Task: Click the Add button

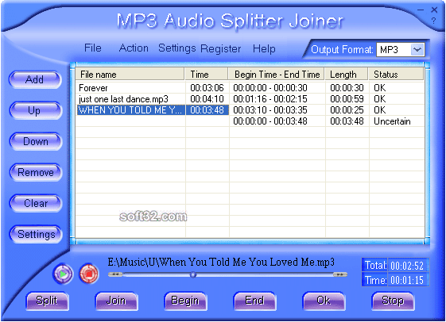Action: coord(35,79)
